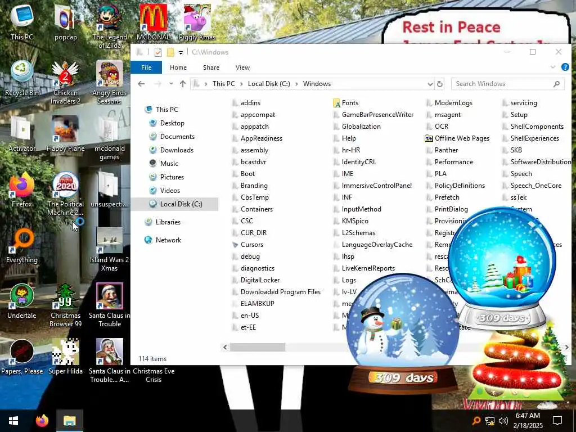Open the Recycle Bin desktop icon
The image size is (576, 432).
click(x=22, y=79)
